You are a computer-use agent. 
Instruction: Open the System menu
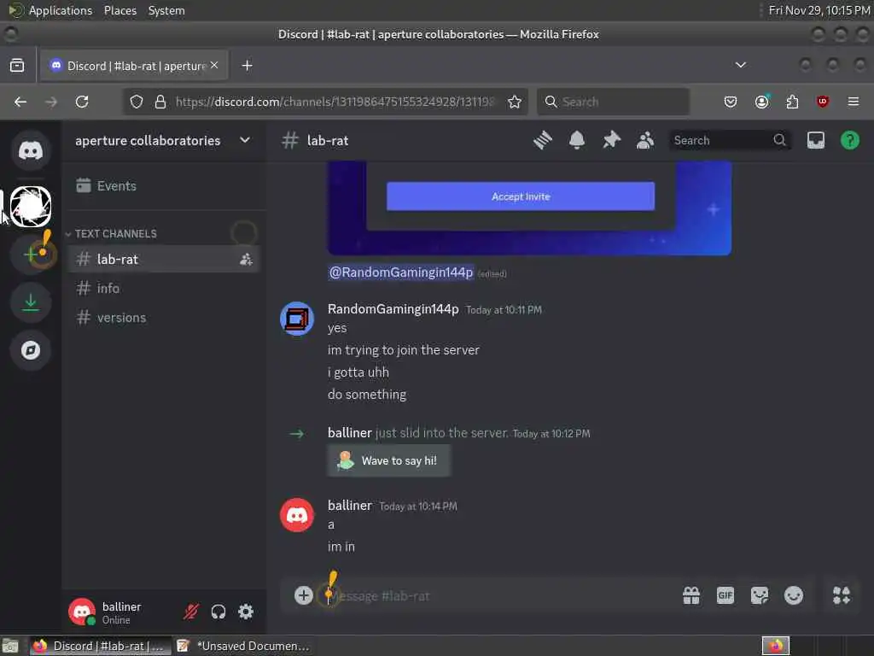coord(166,10)
